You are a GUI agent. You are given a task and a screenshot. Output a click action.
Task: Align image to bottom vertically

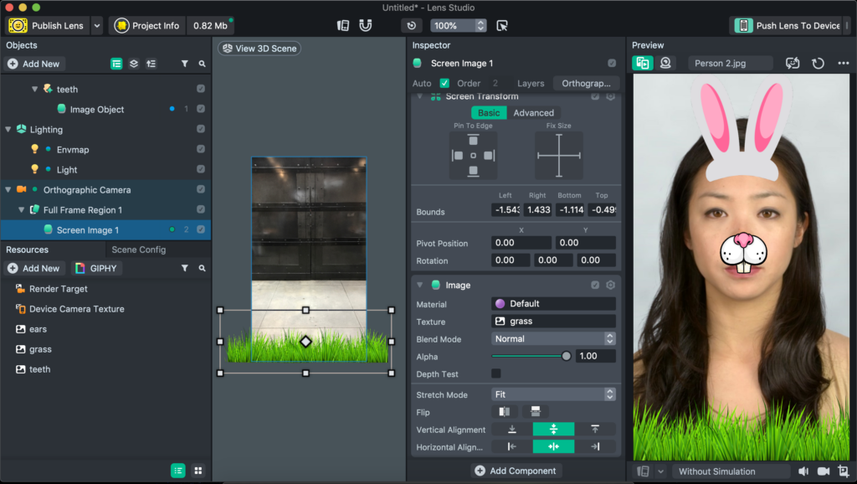512,430
